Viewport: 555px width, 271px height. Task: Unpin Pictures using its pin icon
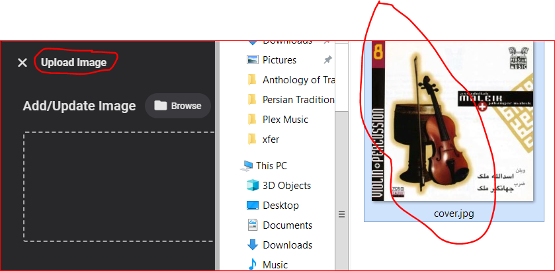point(327,59)
